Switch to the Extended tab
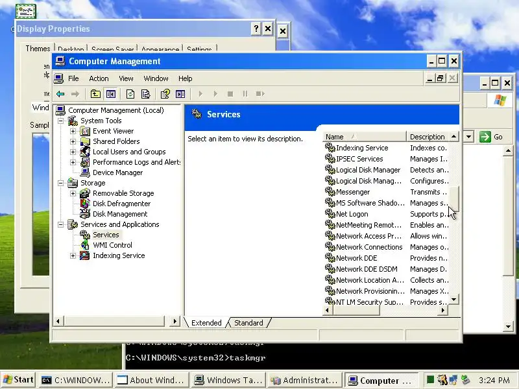 tap(206, 322)
